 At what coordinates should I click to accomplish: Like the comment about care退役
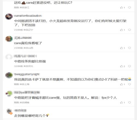click(122, 8)
